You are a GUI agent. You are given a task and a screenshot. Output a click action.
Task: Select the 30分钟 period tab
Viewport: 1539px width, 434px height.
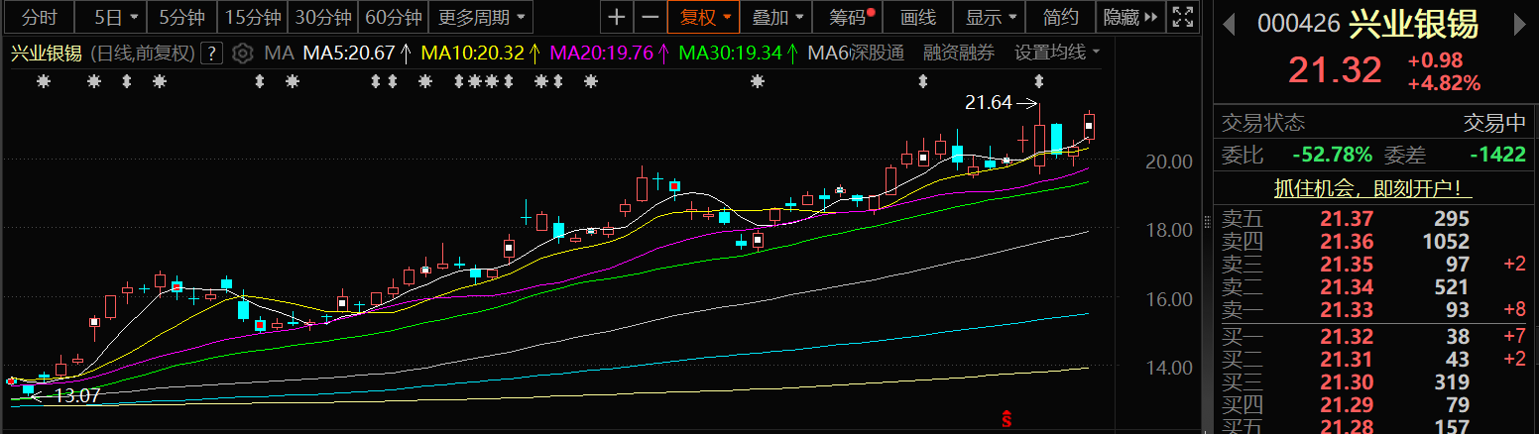coord(323,17)
